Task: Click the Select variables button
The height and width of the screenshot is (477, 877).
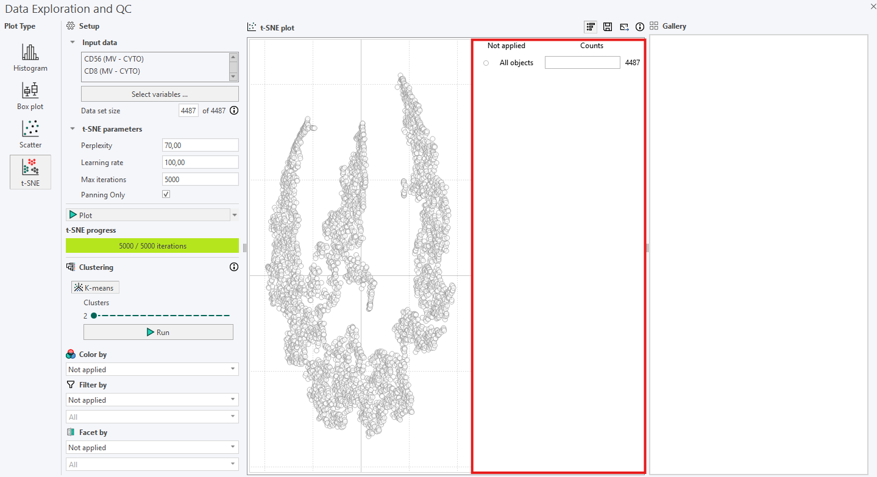Action: coord(160,94)
